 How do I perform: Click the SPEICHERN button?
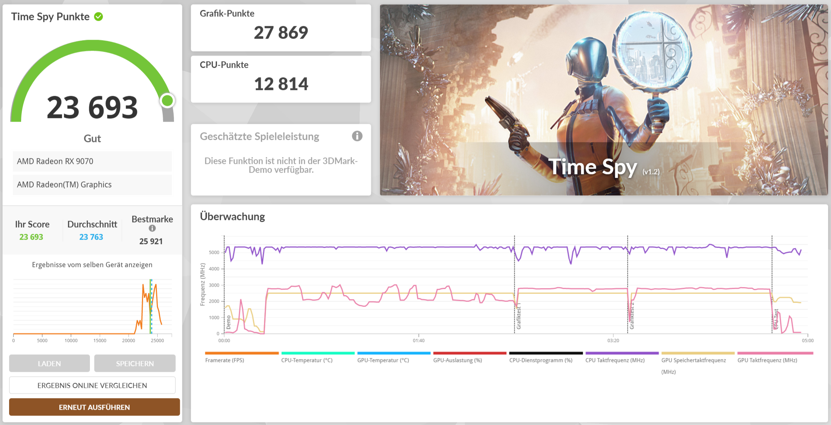135,363
